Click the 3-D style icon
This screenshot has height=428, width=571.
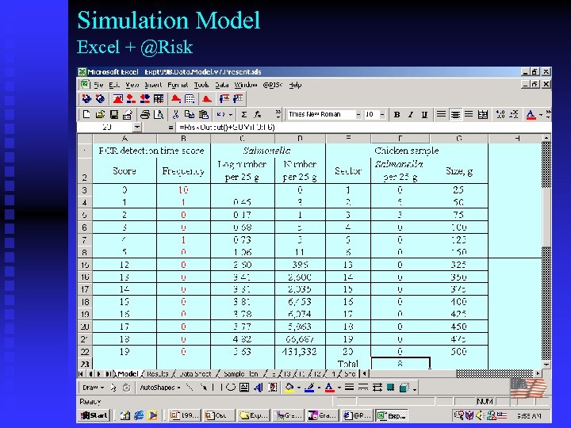coord(404,388)
